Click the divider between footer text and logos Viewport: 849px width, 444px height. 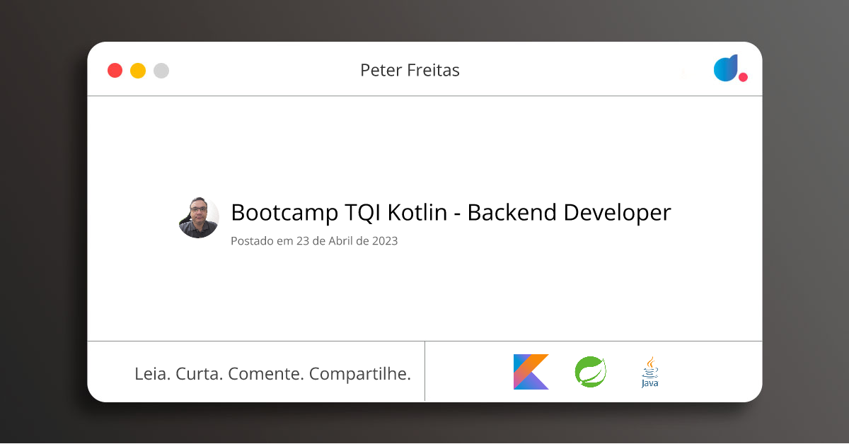coord(424,371)
